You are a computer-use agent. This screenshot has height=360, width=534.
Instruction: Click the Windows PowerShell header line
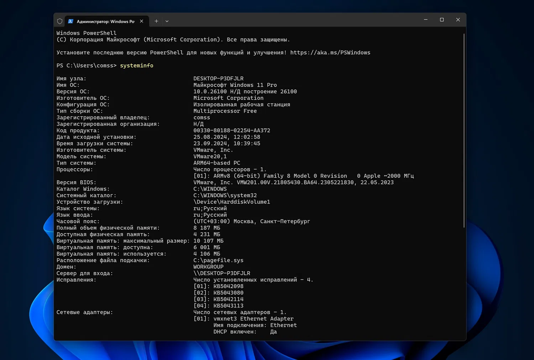tap(87, 33)
